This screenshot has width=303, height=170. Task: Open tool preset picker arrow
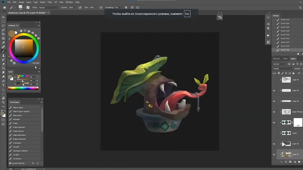coord(15,8)
